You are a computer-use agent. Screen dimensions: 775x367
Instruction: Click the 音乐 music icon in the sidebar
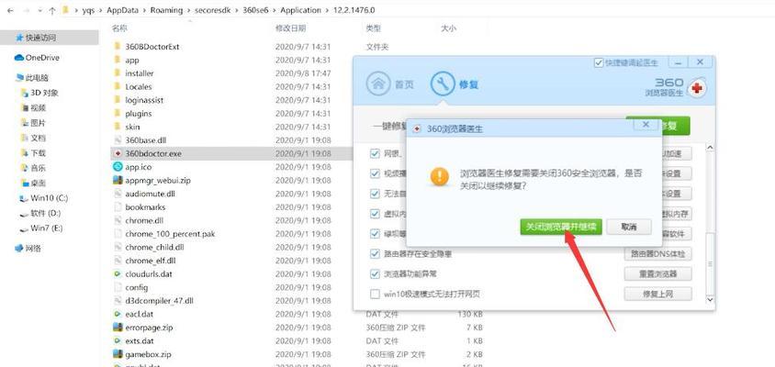[25, 168]
